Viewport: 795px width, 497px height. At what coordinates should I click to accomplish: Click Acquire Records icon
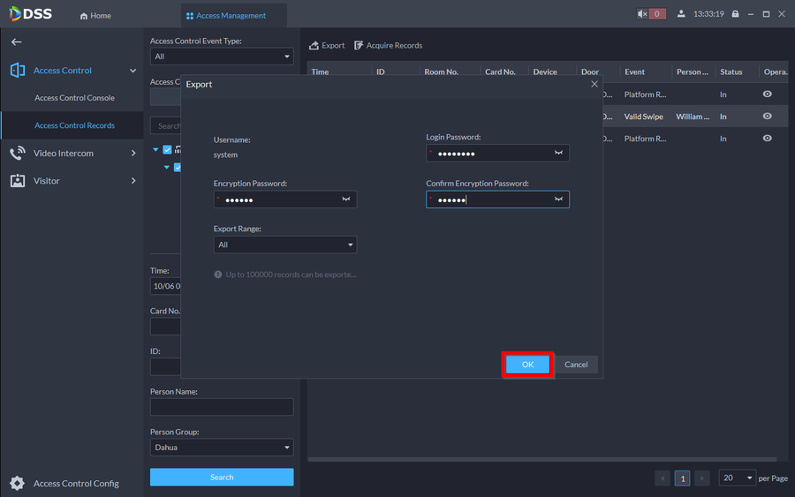point(360,45)
